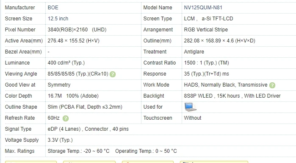This screenshot has height=163, width=296.
Task: Click the Antiglare treatment value
Action: point(194,52)
